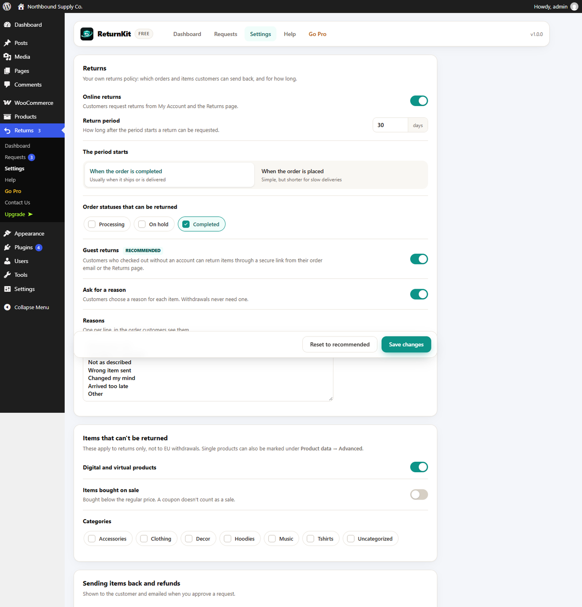Check the Clothing category checkbox

click(x=144, y=539)
